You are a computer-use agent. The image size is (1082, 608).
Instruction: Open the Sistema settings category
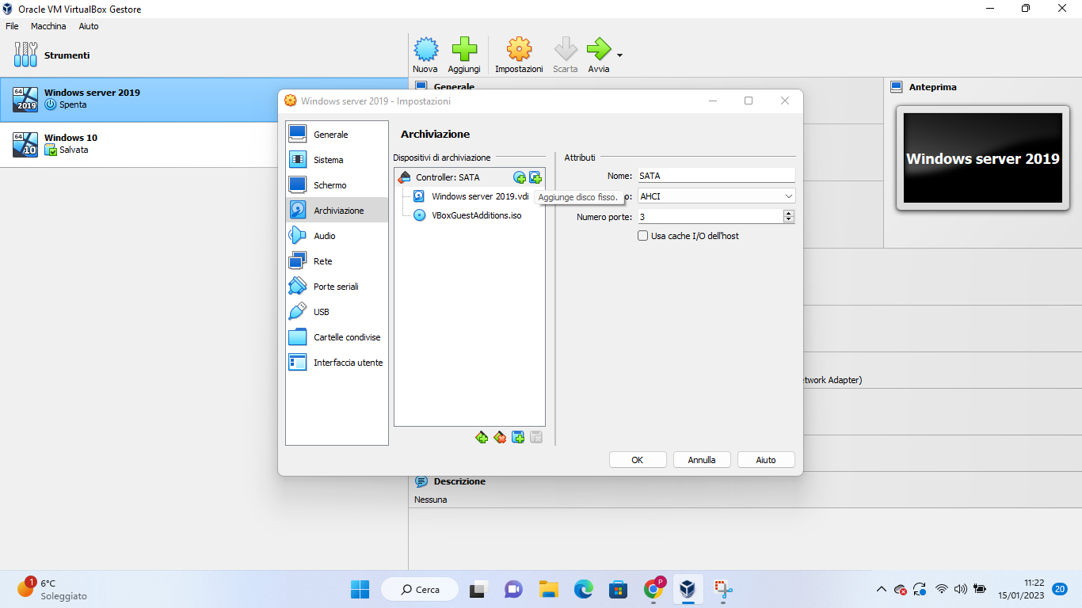coord(337,160)
